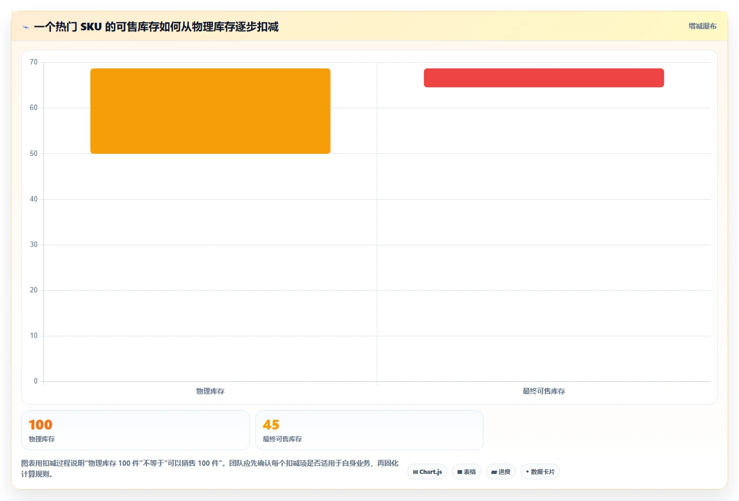739x501 pixels.
Task: Click the 最终可售库存 x-axis label
Action: 544,391
